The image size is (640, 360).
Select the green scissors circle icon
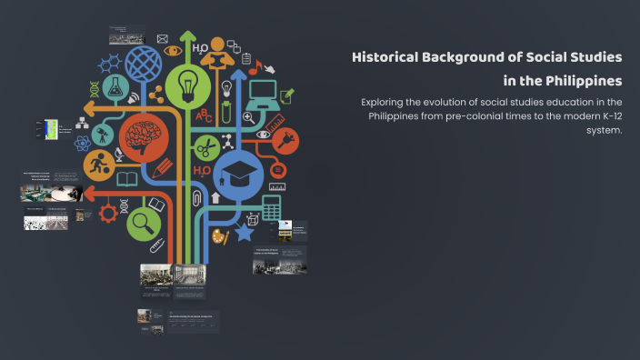206,148
